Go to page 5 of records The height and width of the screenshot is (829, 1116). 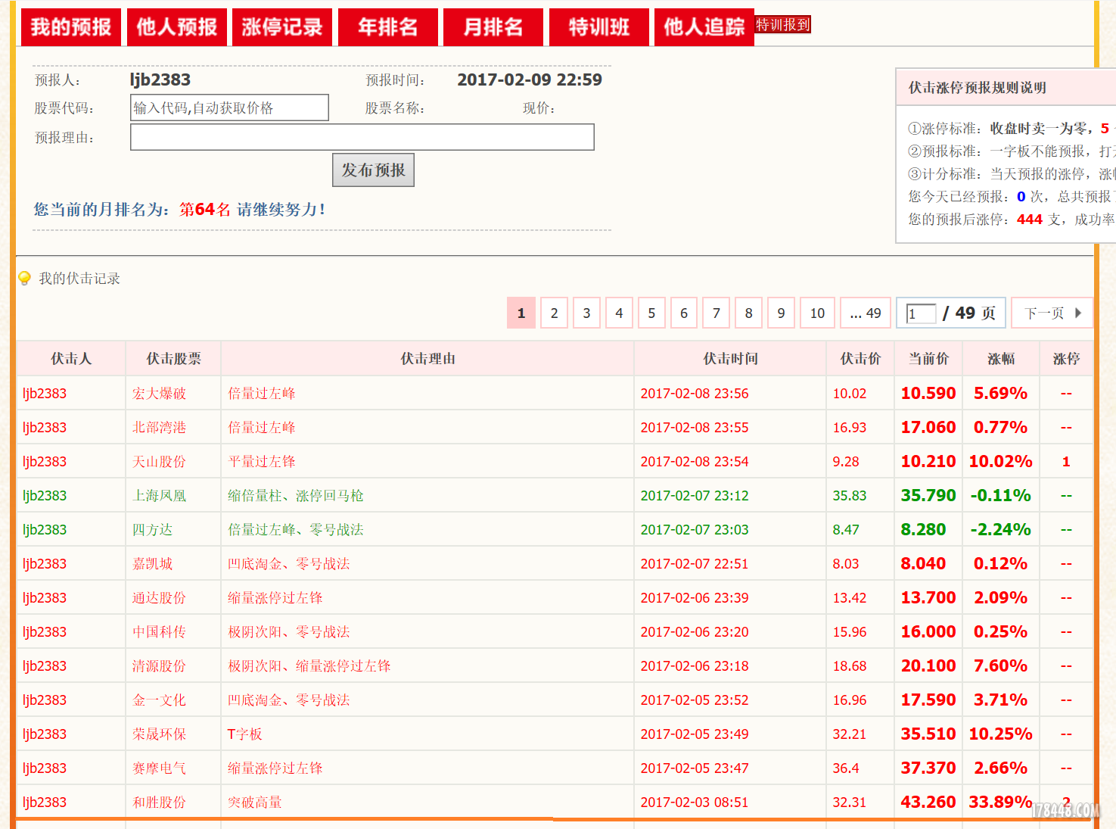coord(651,313)
